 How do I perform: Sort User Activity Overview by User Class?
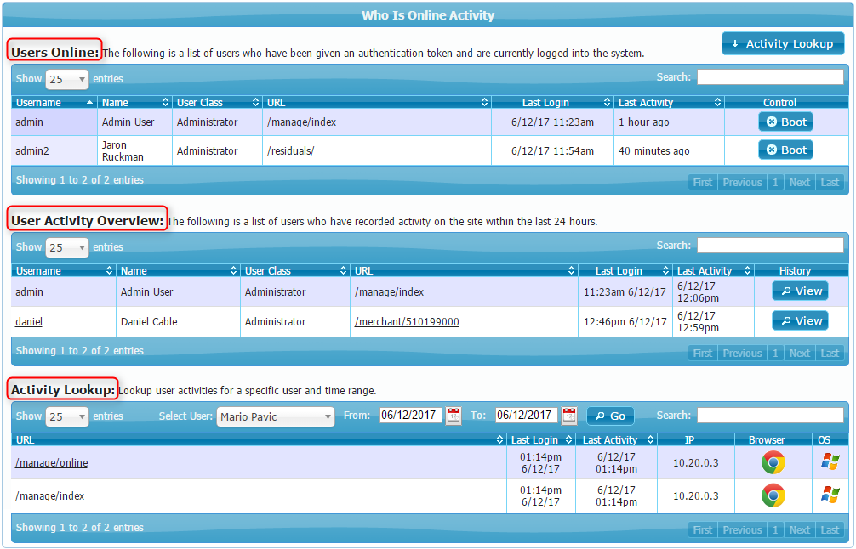294,271
